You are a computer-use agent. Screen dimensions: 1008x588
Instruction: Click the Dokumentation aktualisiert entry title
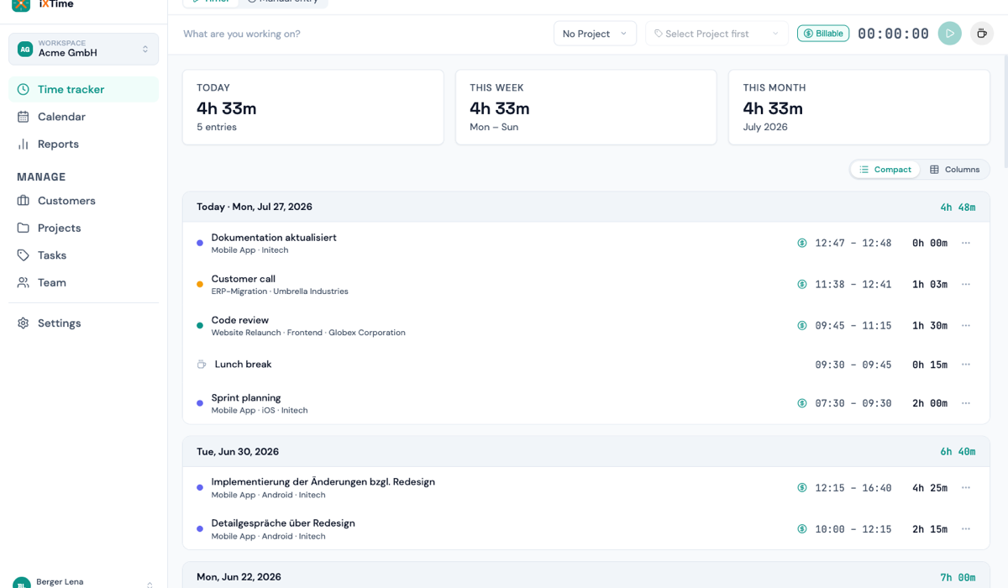274,238
